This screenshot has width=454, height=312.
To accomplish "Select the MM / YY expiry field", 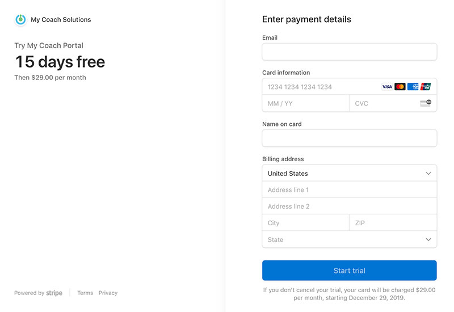I will [x=305, y=104].
